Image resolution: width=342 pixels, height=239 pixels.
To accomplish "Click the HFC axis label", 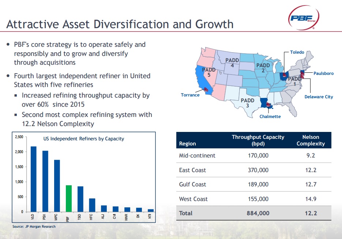I will click(x=91, y=217).
